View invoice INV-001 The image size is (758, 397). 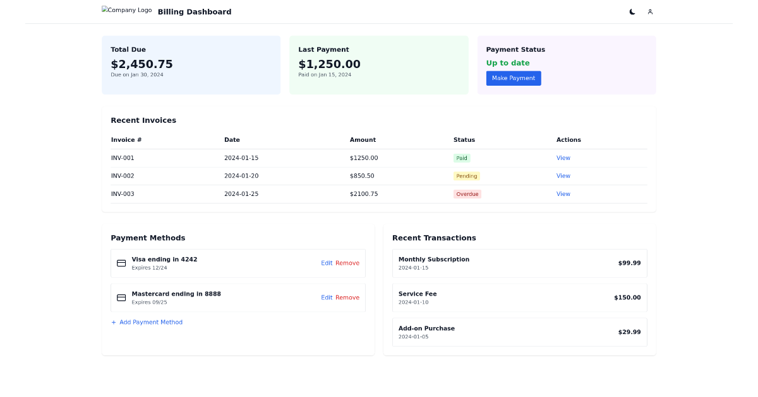563,158
